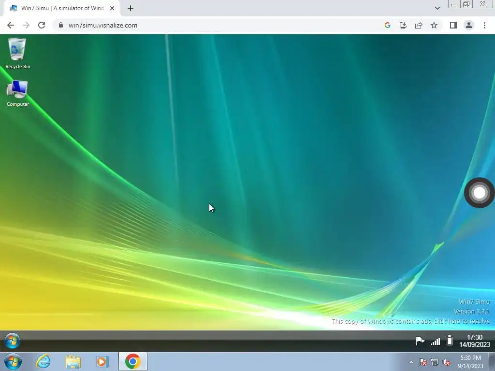Expand the tab search dropdown arrow

click(437, 8)
